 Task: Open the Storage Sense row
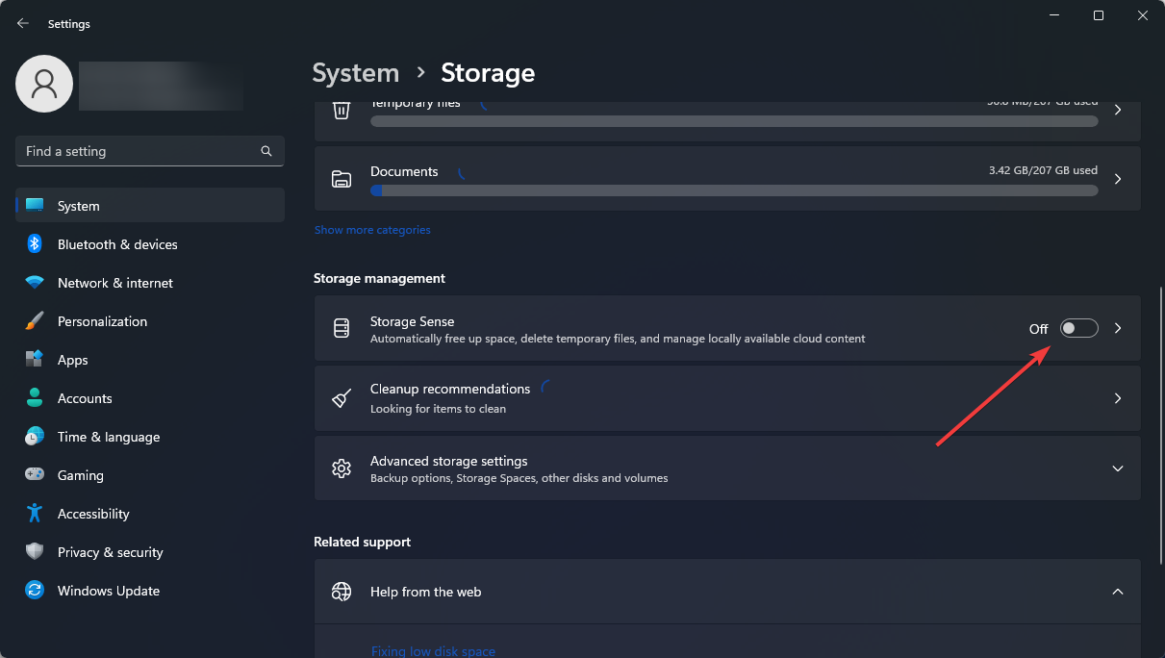pos(727,329)
